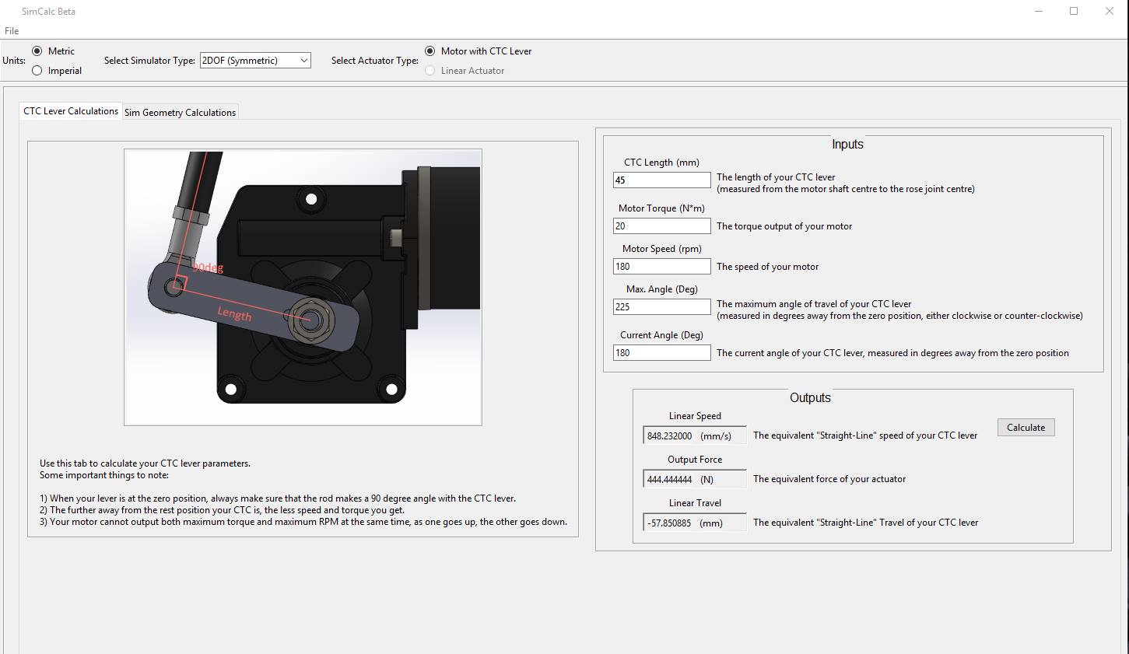
Task: Open the File menu
Action: [12, 31]
